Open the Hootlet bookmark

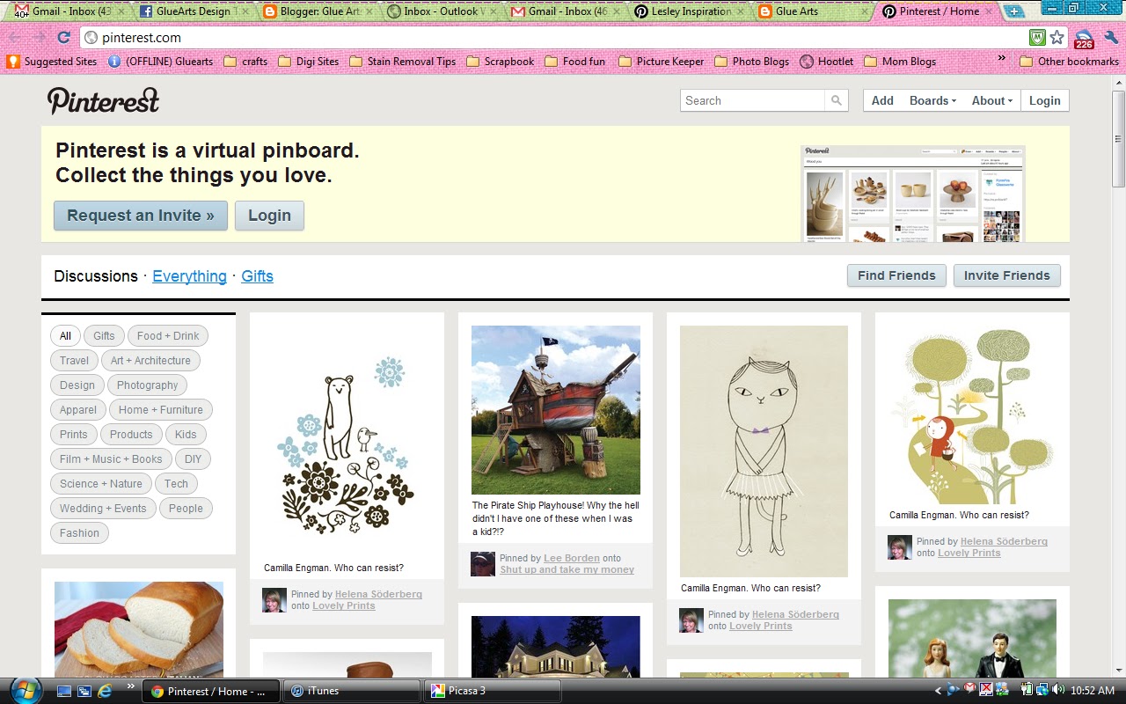pos(826,62)
